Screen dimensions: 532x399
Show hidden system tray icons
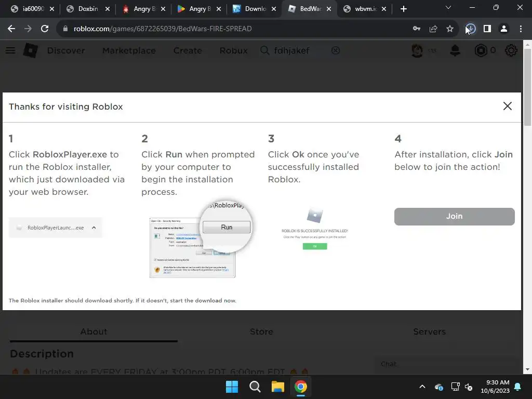coord(422,387)
